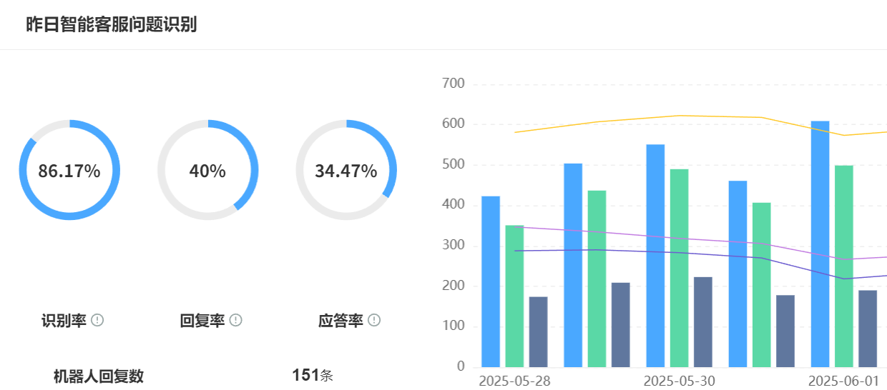
Task: Click the 机器人回复数 label
Action: click(99, 376)
